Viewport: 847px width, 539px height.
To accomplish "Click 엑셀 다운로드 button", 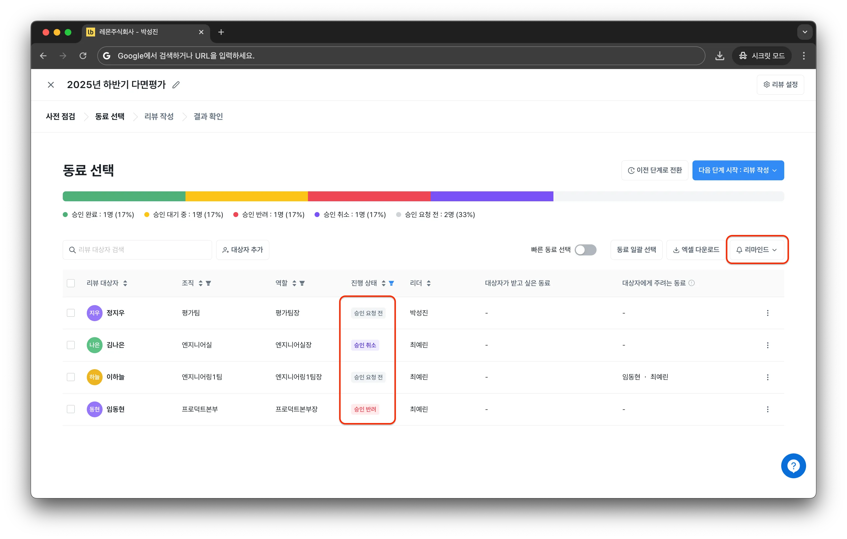I will pyautogui.click(x=696, y=249).
